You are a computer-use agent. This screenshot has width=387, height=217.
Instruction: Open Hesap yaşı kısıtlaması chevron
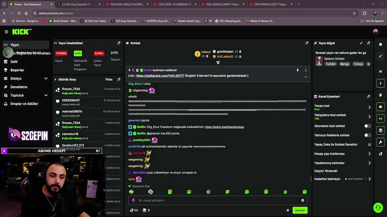(369, 154)
